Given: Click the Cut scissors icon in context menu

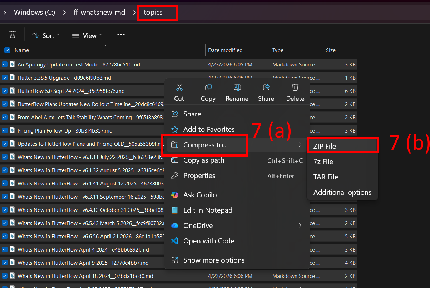Looking at the screenshot, I should [x=179, y=87].
